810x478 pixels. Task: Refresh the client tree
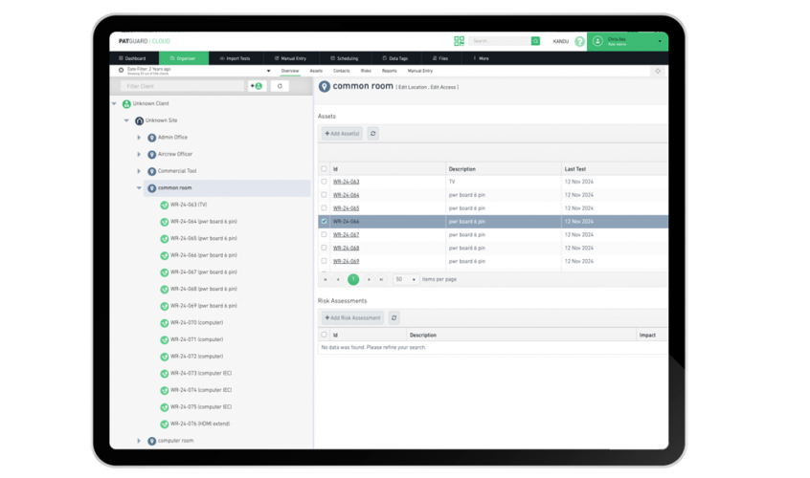(x=280, y=86)
